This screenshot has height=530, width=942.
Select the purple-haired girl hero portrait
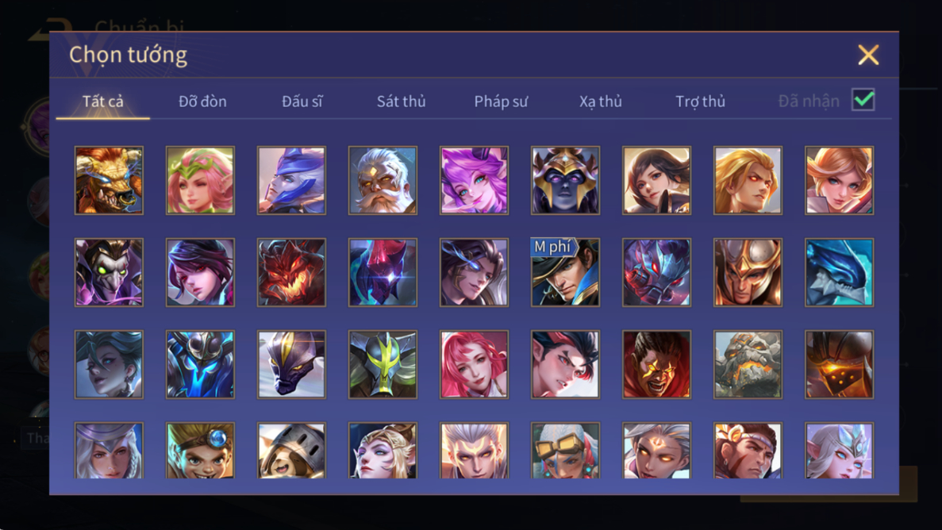click(474, 180)
